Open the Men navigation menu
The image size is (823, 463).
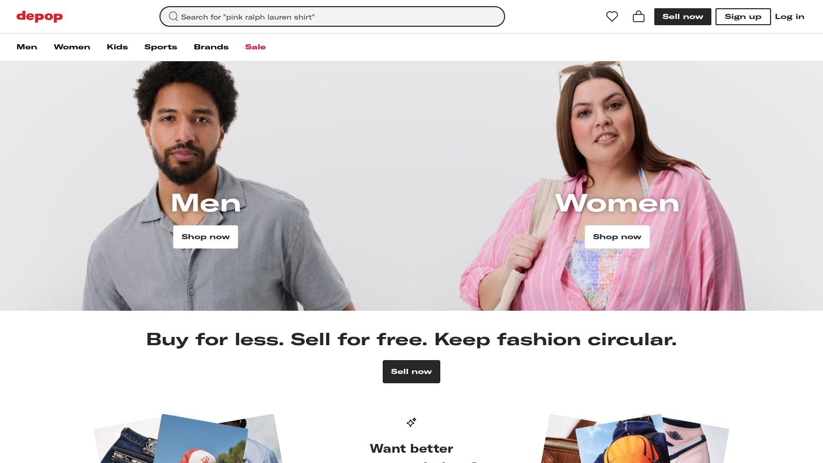(x=27, y=47)
